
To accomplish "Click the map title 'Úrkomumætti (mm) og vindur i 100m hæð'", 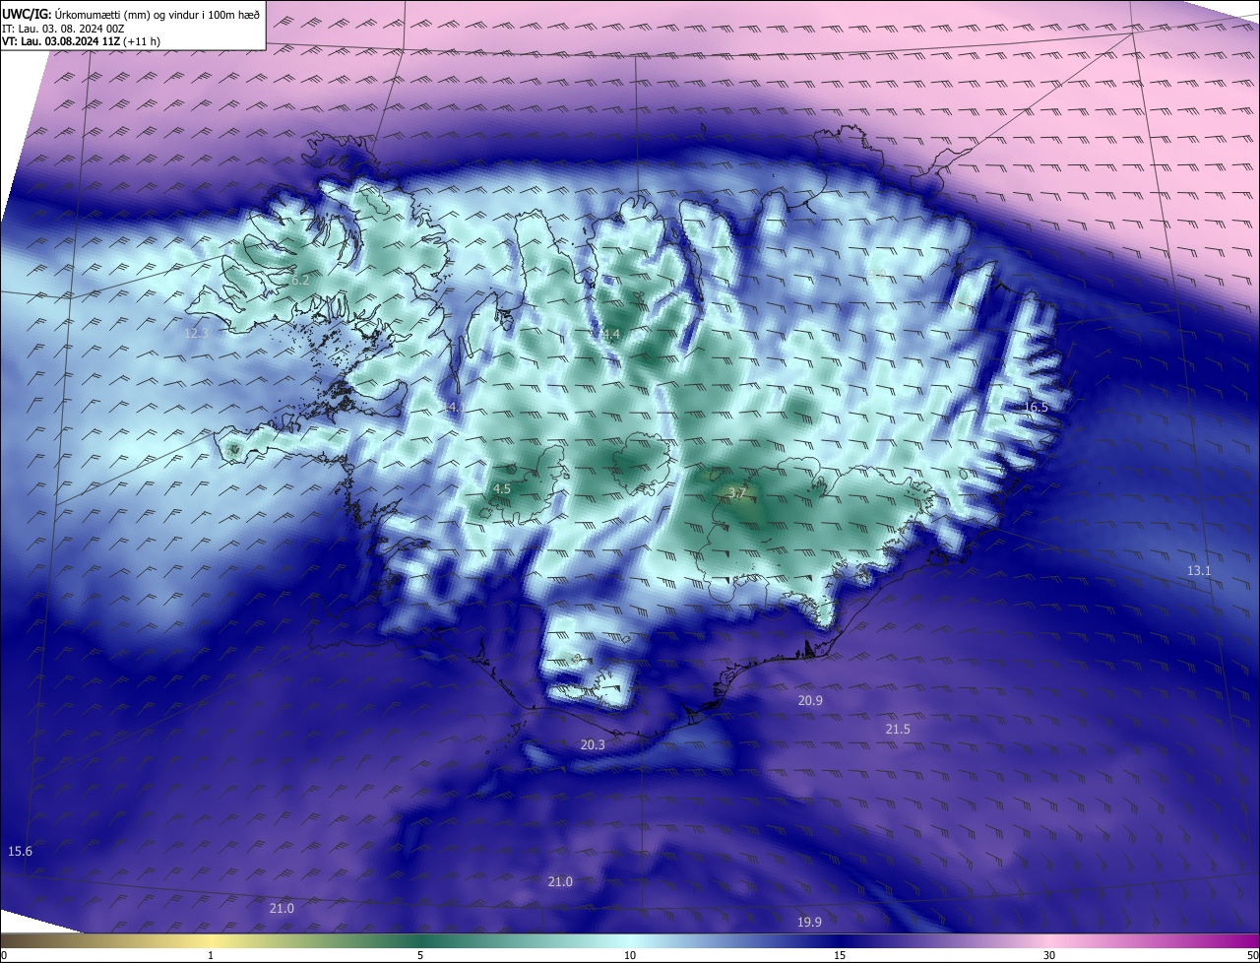I will [x=158, y=14].
